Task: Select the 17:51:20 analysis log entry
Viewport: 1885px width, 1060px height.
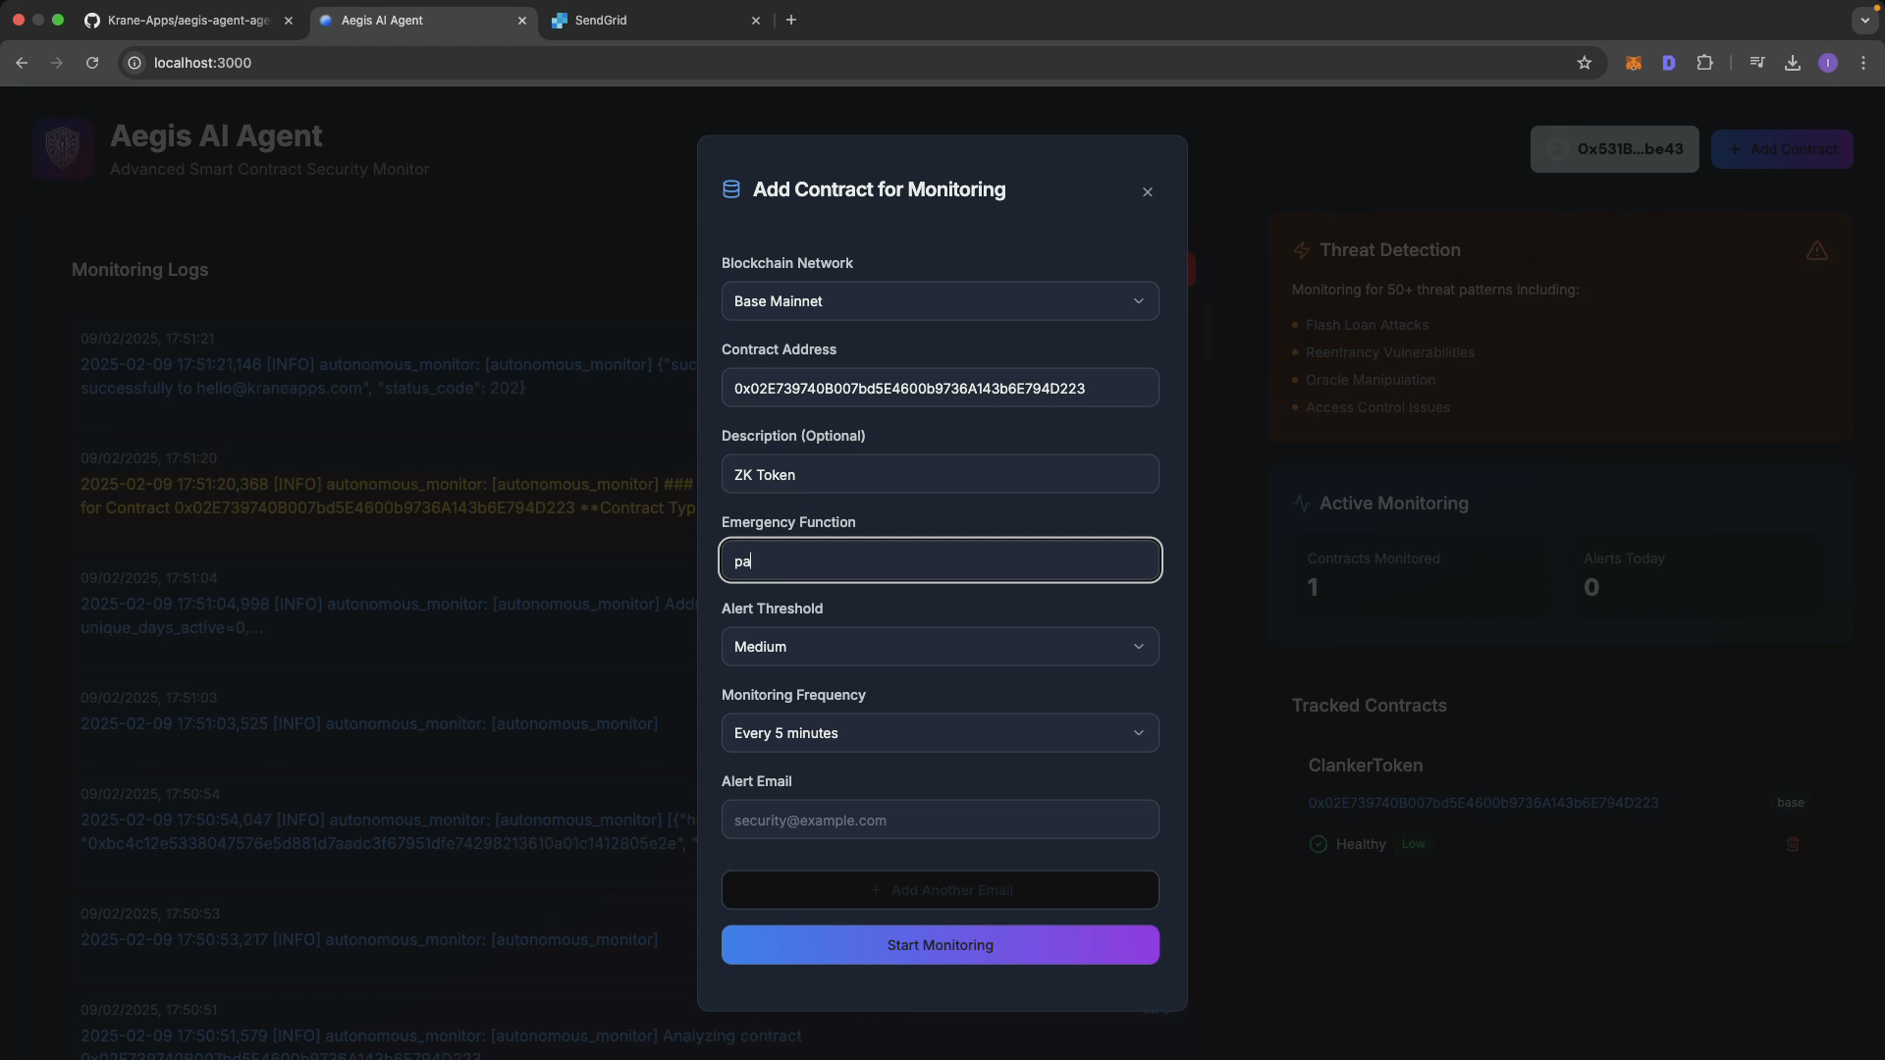Action: coord(389,496)
